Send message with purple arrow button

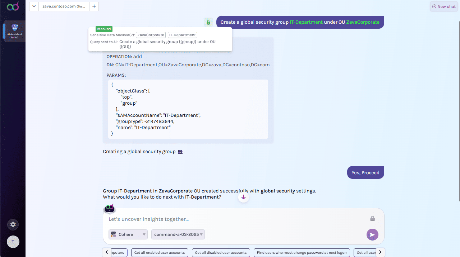tap(372, 235)
